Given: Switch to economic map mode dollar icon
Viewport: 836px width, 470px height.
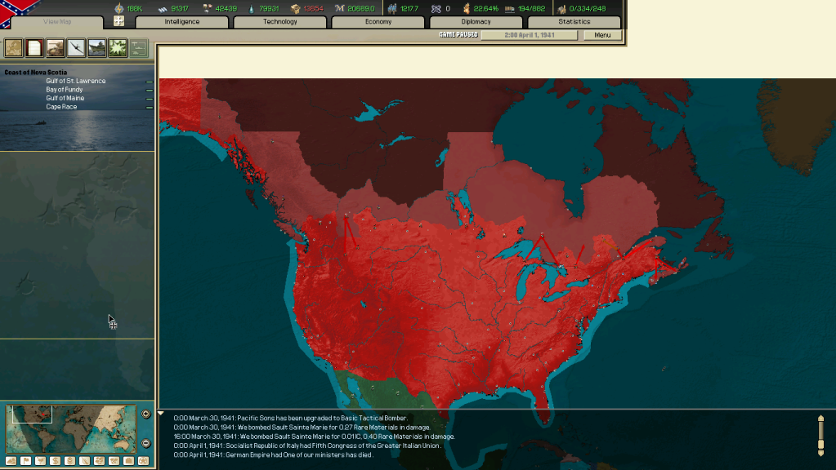Looking at the screenshot, I should (55, 461).
